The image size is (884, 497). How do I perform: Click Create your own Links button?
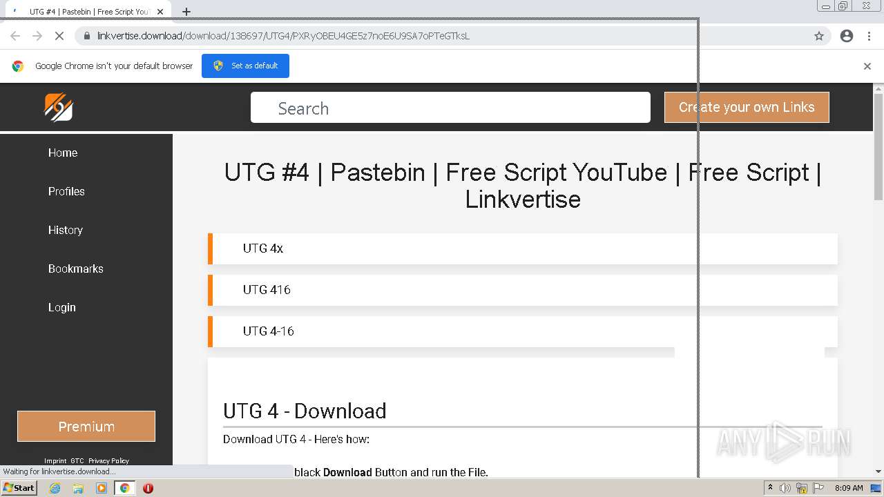747,107
